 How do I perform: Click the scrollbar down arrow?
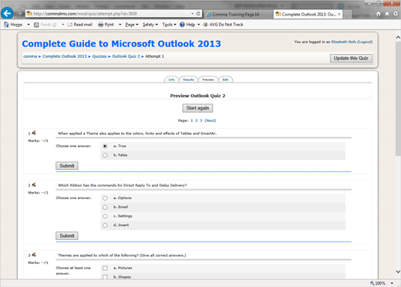(398, 272)
